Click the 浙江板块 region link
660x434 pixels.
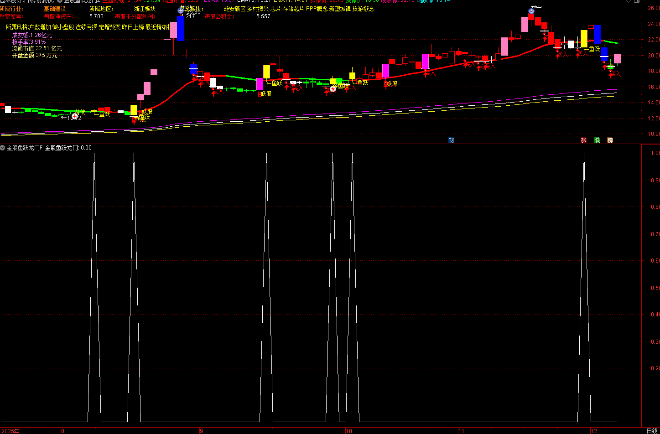point(145,9)
